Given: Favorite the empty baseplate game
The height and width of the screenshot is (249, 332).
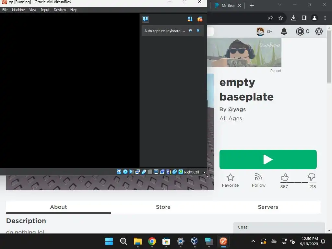Looking at the screenshot, I should (231, 180).
